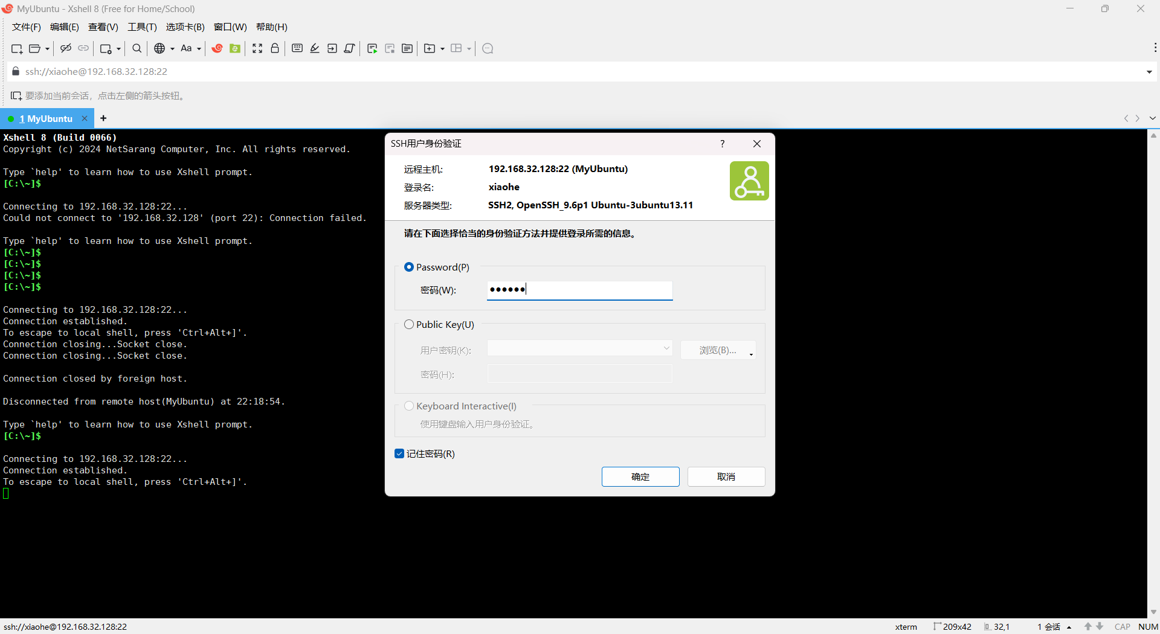Click the globe encoding icon
The width and height of the screenshot is (1160, 634).
[x=159, y=48]
